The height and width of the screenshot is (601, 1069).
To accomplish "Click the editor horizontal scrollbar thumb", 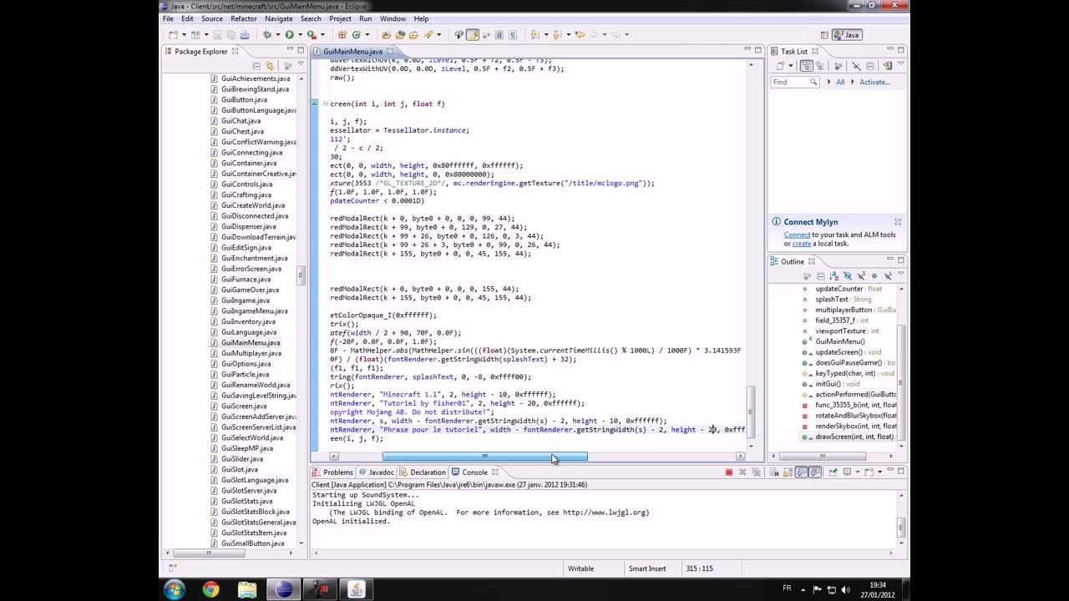I will tap(484, 457).
